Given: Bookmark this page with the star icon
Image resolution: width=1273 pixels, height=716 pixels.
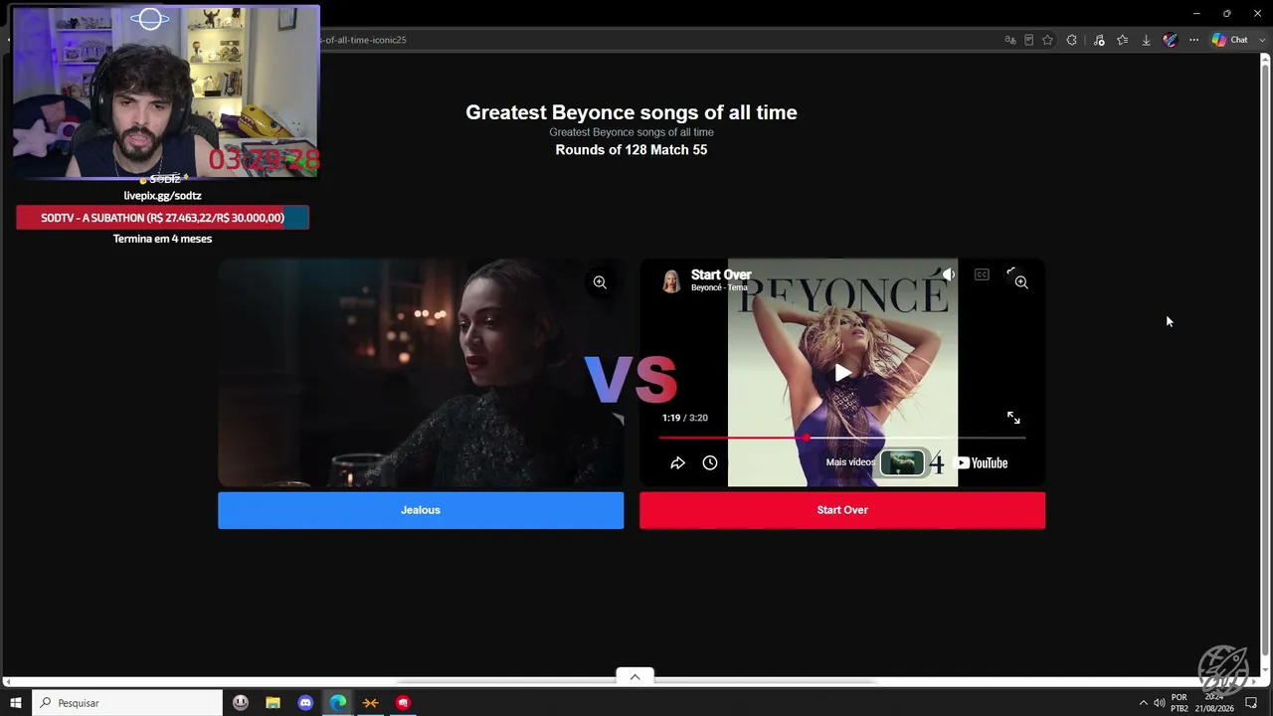Looking at the screenshot, I should (1047, 40).
